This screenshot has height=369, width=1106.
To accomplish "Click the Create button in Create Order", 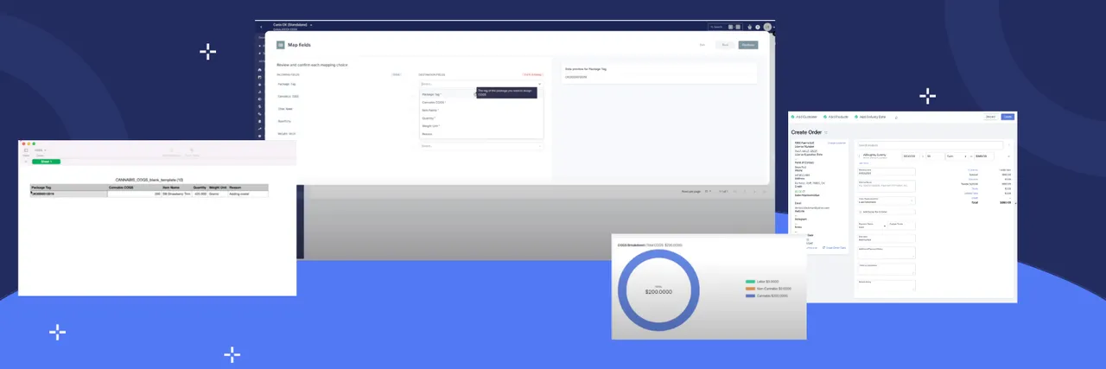I will tap(1007, 117).
